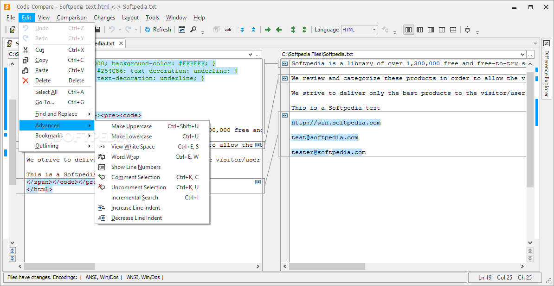Select the fourth layout icon in toolbar
This screenshot has width=554, height=286.
coord(442,30)
